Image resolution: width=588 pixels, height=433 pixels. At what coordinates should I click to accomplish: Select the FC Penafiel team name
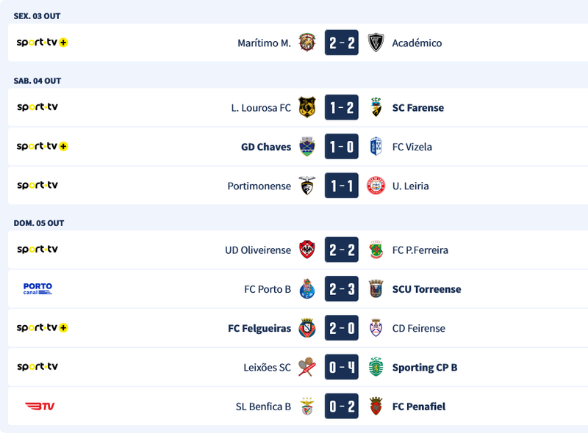[x=419, y=407]
